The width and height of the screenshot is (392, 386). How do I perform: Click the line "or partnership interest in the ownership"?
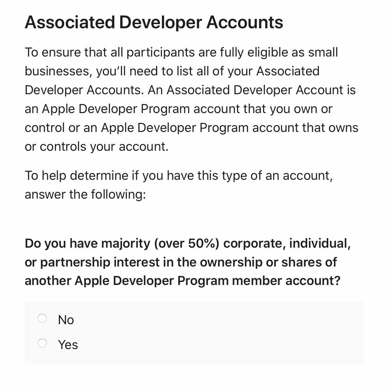tap(181, 262)
